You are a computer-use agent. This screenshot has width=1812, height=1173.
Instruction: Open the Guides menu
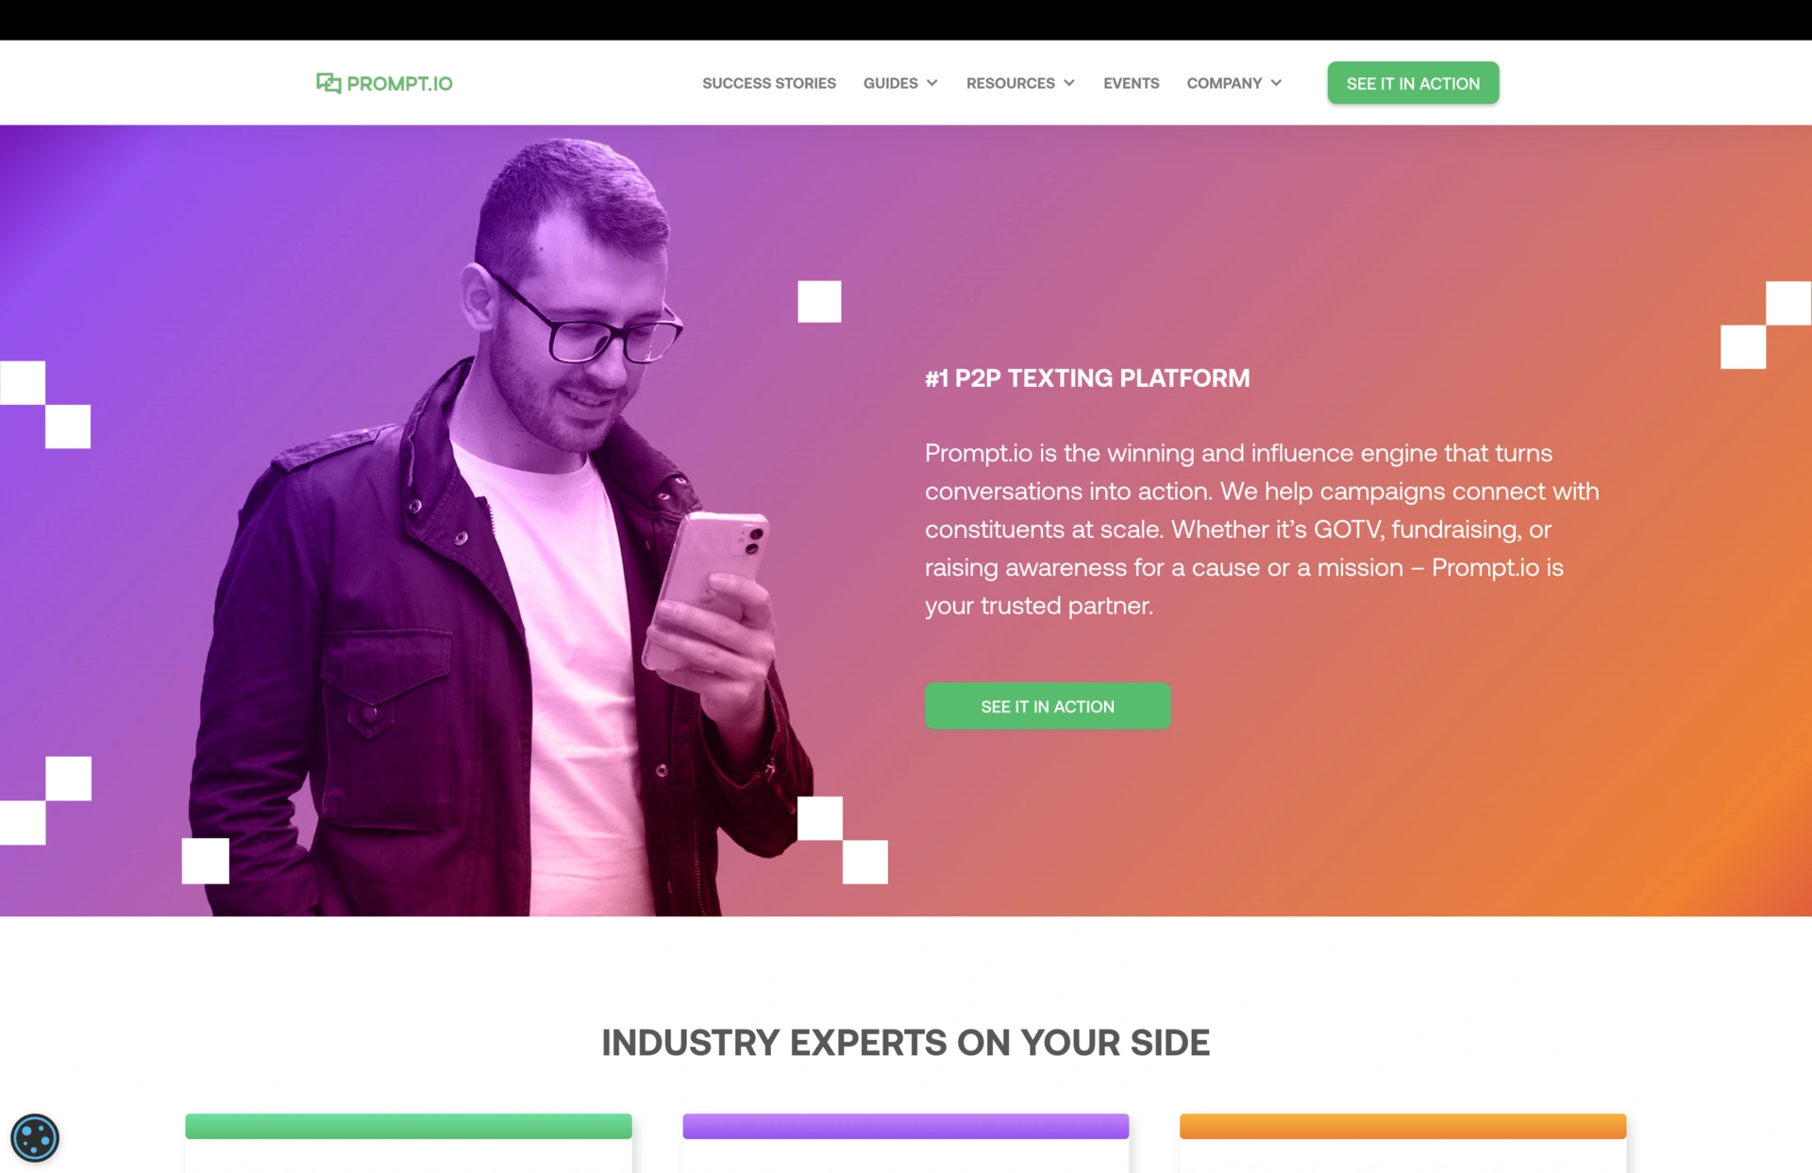click(890, 83)
